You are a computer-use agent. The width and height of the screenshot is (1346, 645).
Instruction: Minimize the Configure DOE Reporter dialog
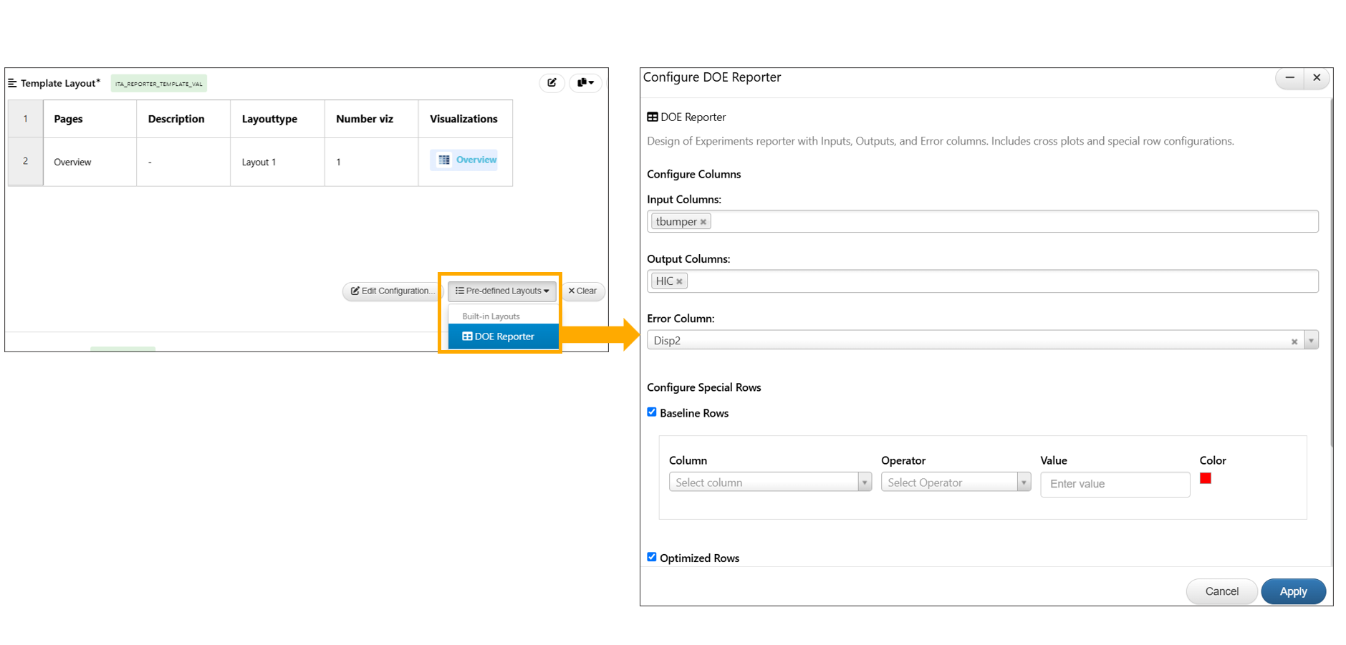click(1289, 77)
